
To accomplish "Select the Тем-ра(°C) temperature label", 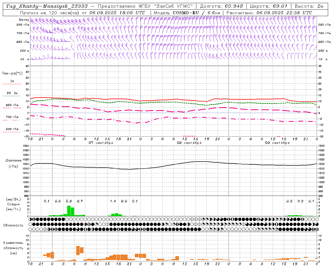I will 12,74.
